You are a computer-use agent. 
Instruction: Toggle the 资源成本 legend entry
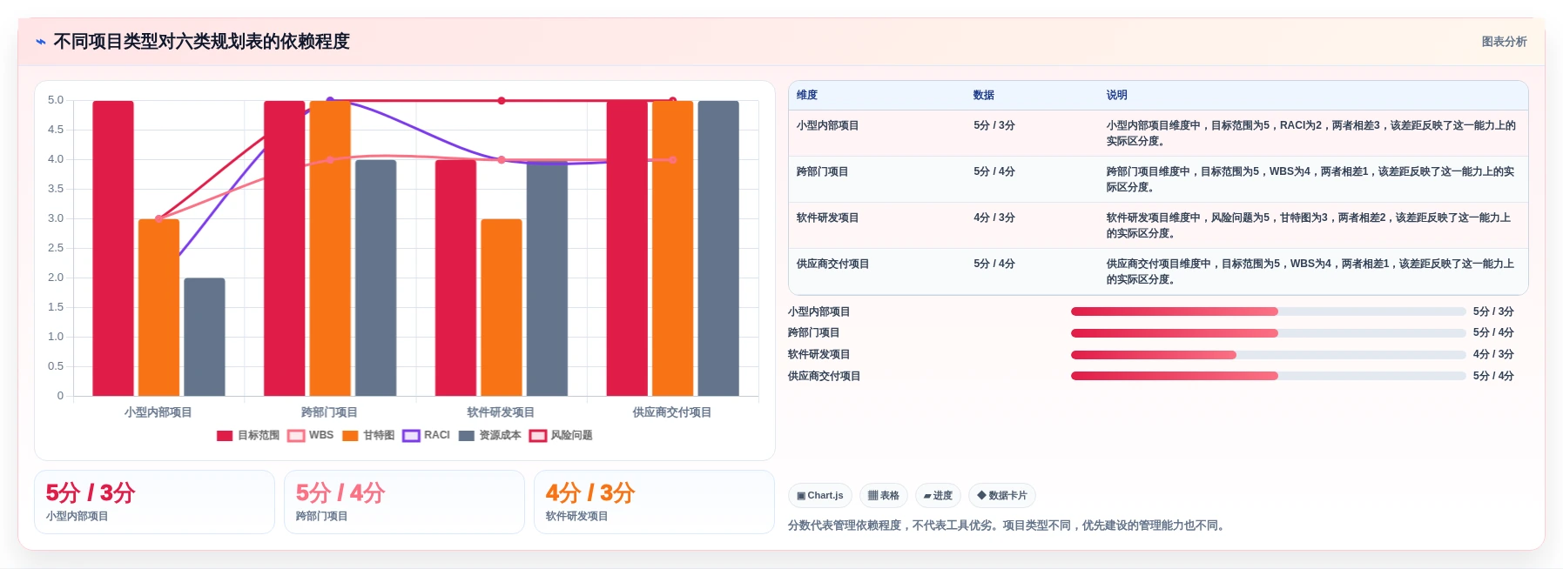point(490,435)
